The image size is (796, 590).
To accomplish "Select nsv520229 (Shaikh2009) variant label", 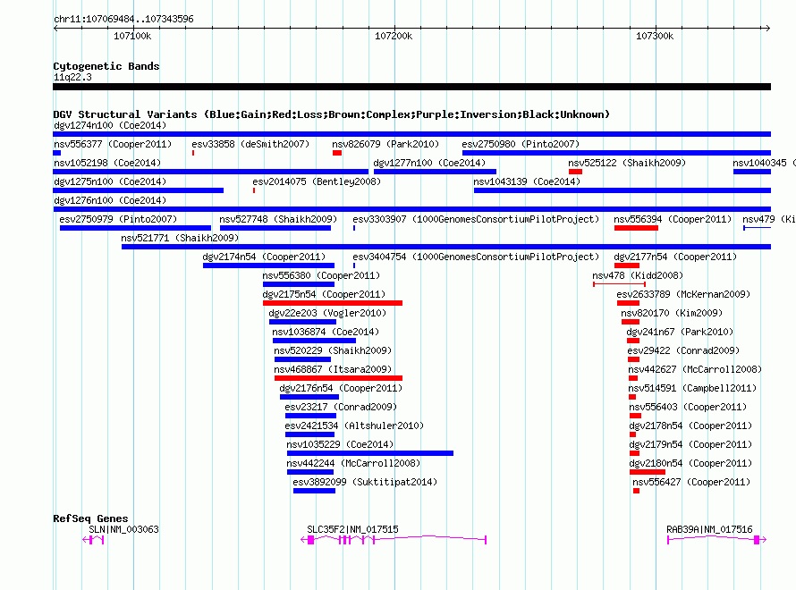I will click(x=333, y=350).
